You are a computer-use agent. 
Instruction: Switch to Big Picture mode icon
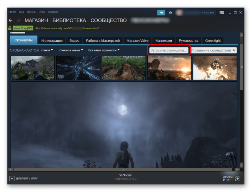click(x=222, y=13)
